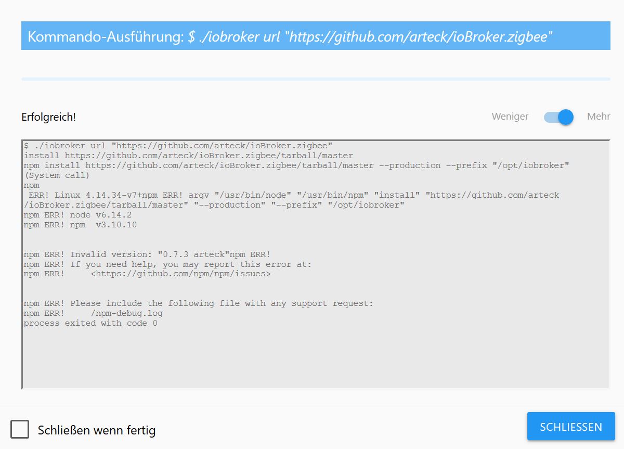The width and height of the screenshot is (624, 449).
Task: Click the SCHLIESSEN button
Action: click(x=571, y=427)
